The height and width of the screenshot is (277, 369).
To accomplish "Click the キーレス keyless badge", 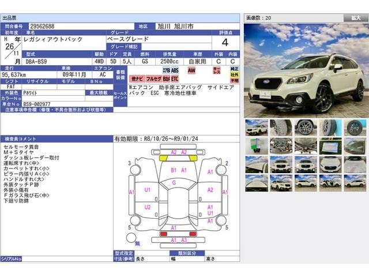I will [217, 70].
